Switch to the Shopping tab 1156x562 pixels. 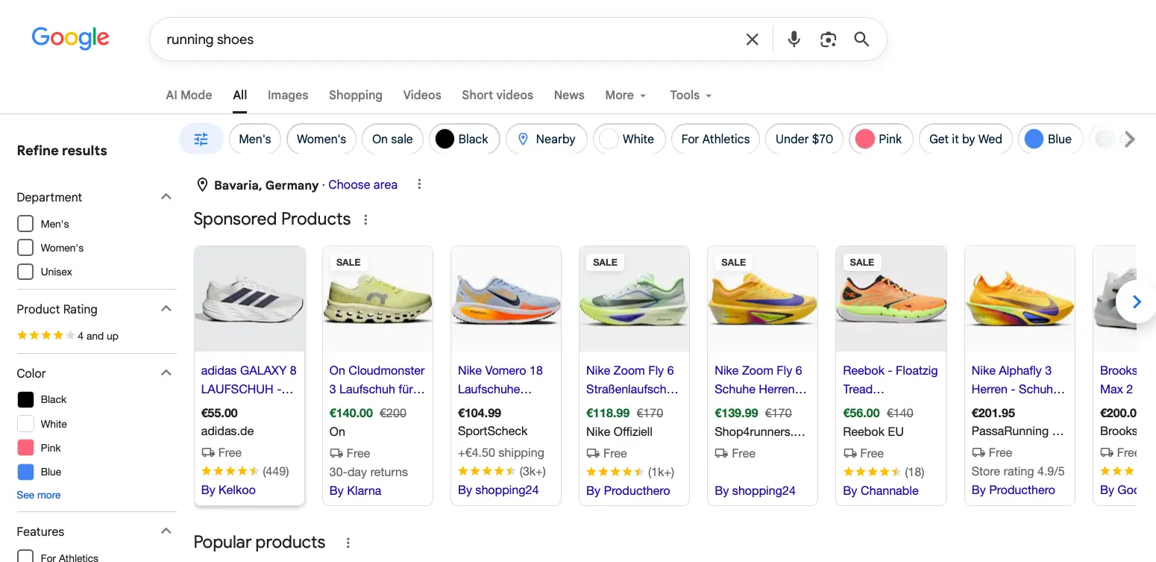point(356,95)
